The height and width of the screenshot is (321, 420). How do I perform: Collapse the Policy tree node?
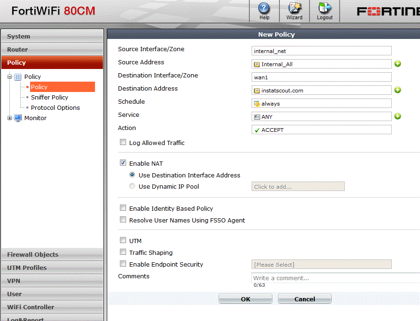click(10, 76)
